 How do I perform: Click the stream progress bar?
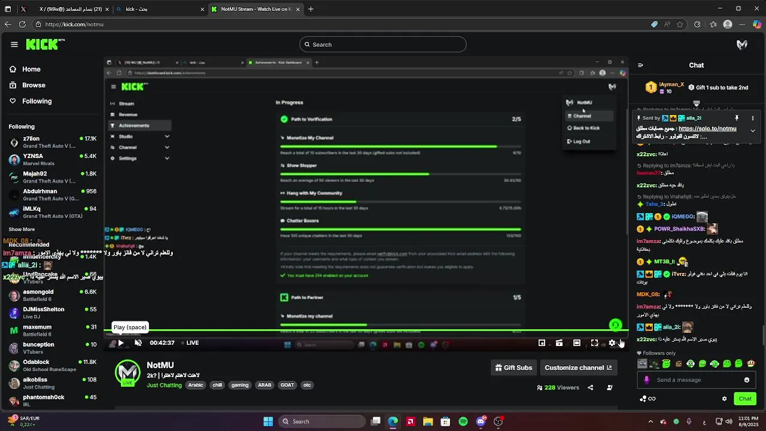(366, 330)
